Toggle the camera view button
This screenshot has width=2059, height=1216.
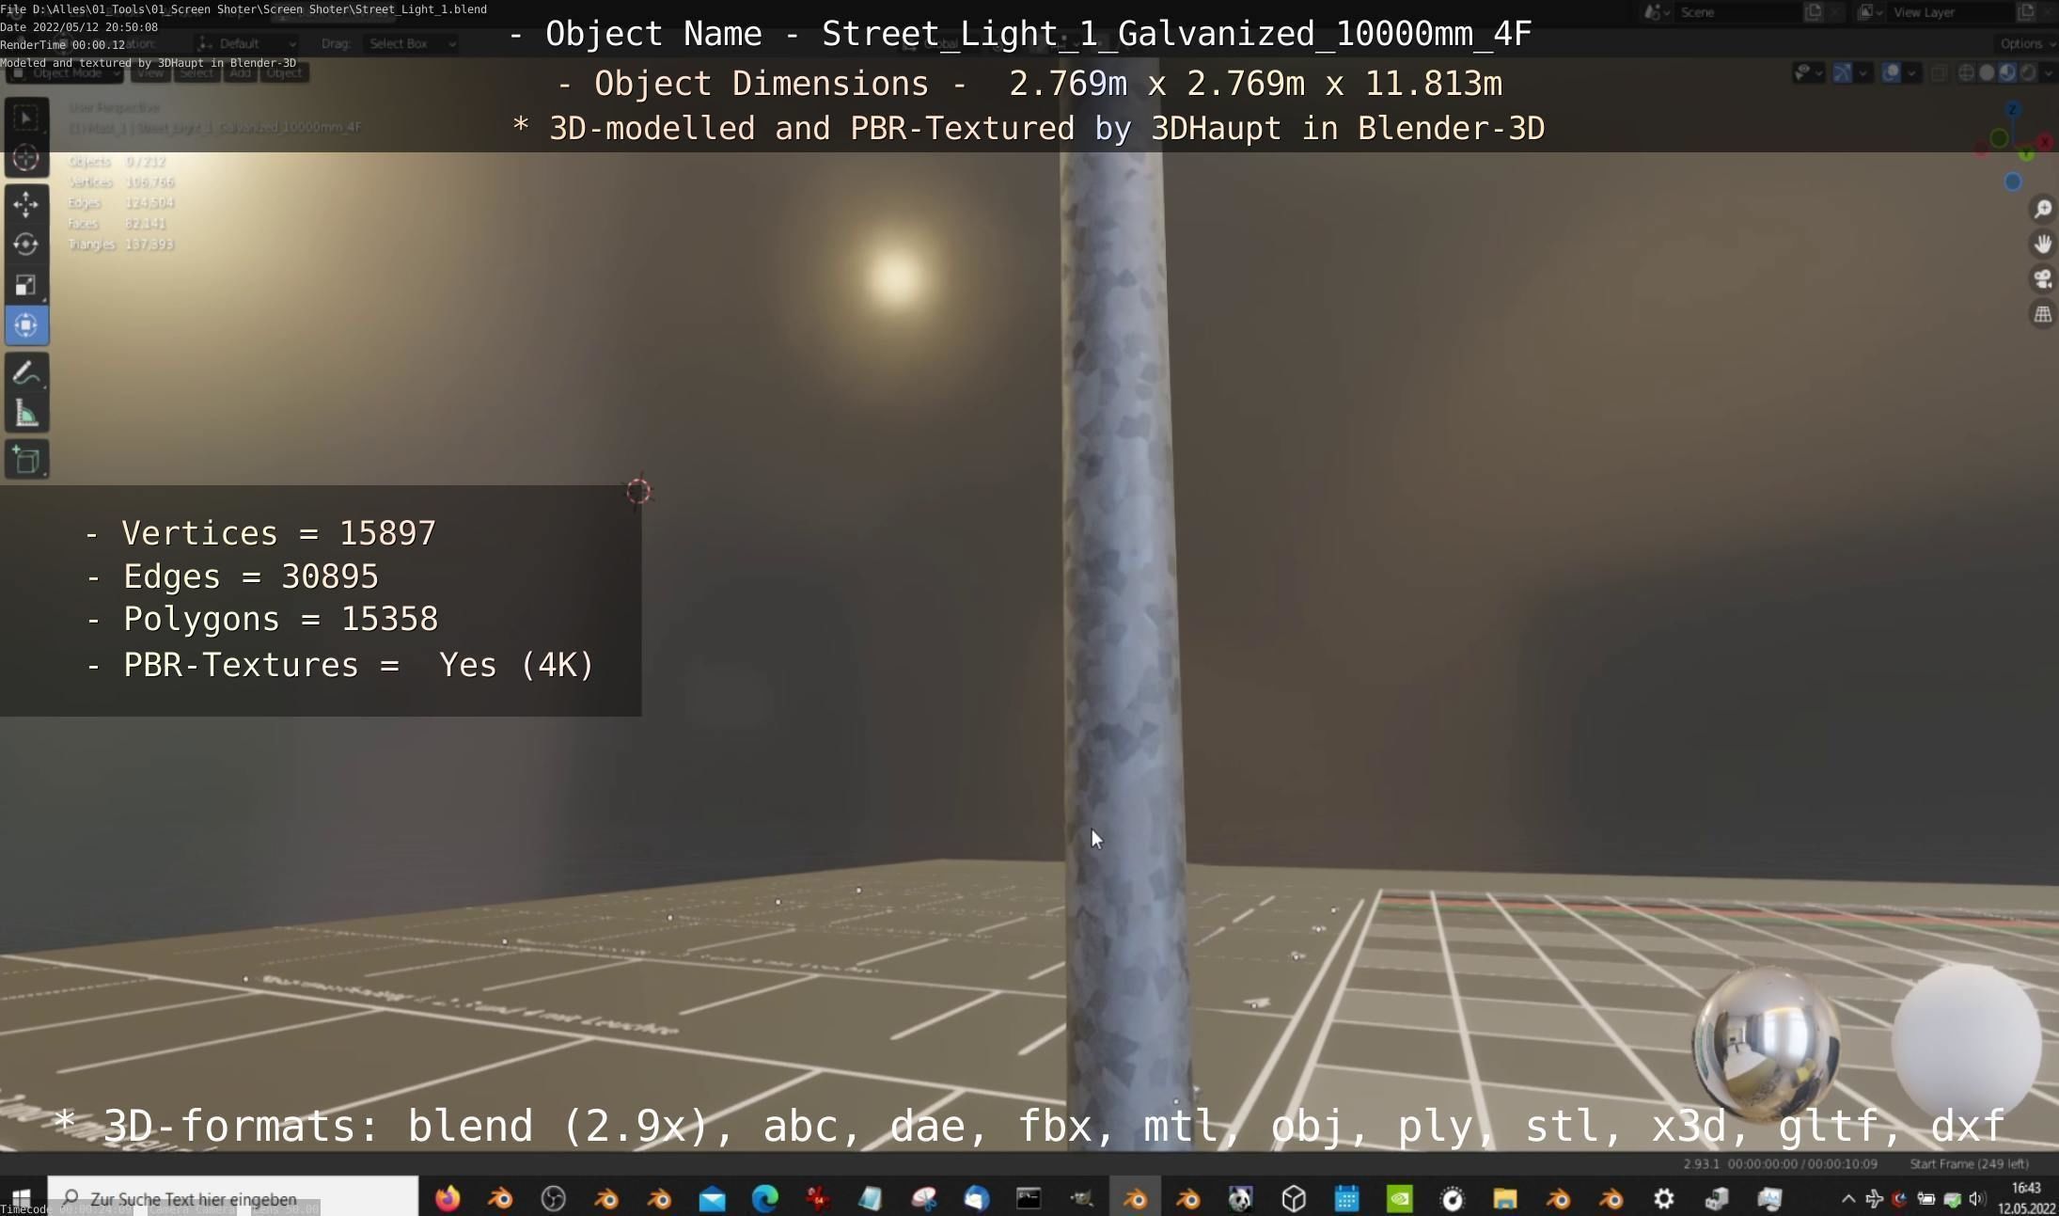tap(2042, 279)
